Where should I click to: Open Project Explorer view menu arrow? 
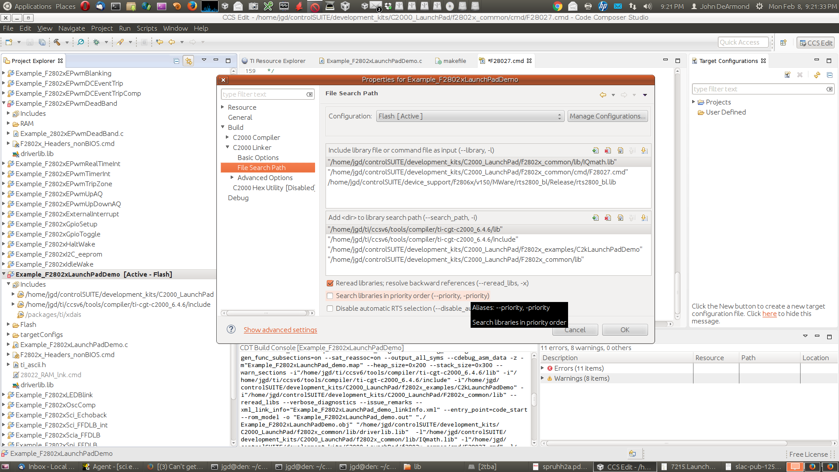tap(204, 60)
